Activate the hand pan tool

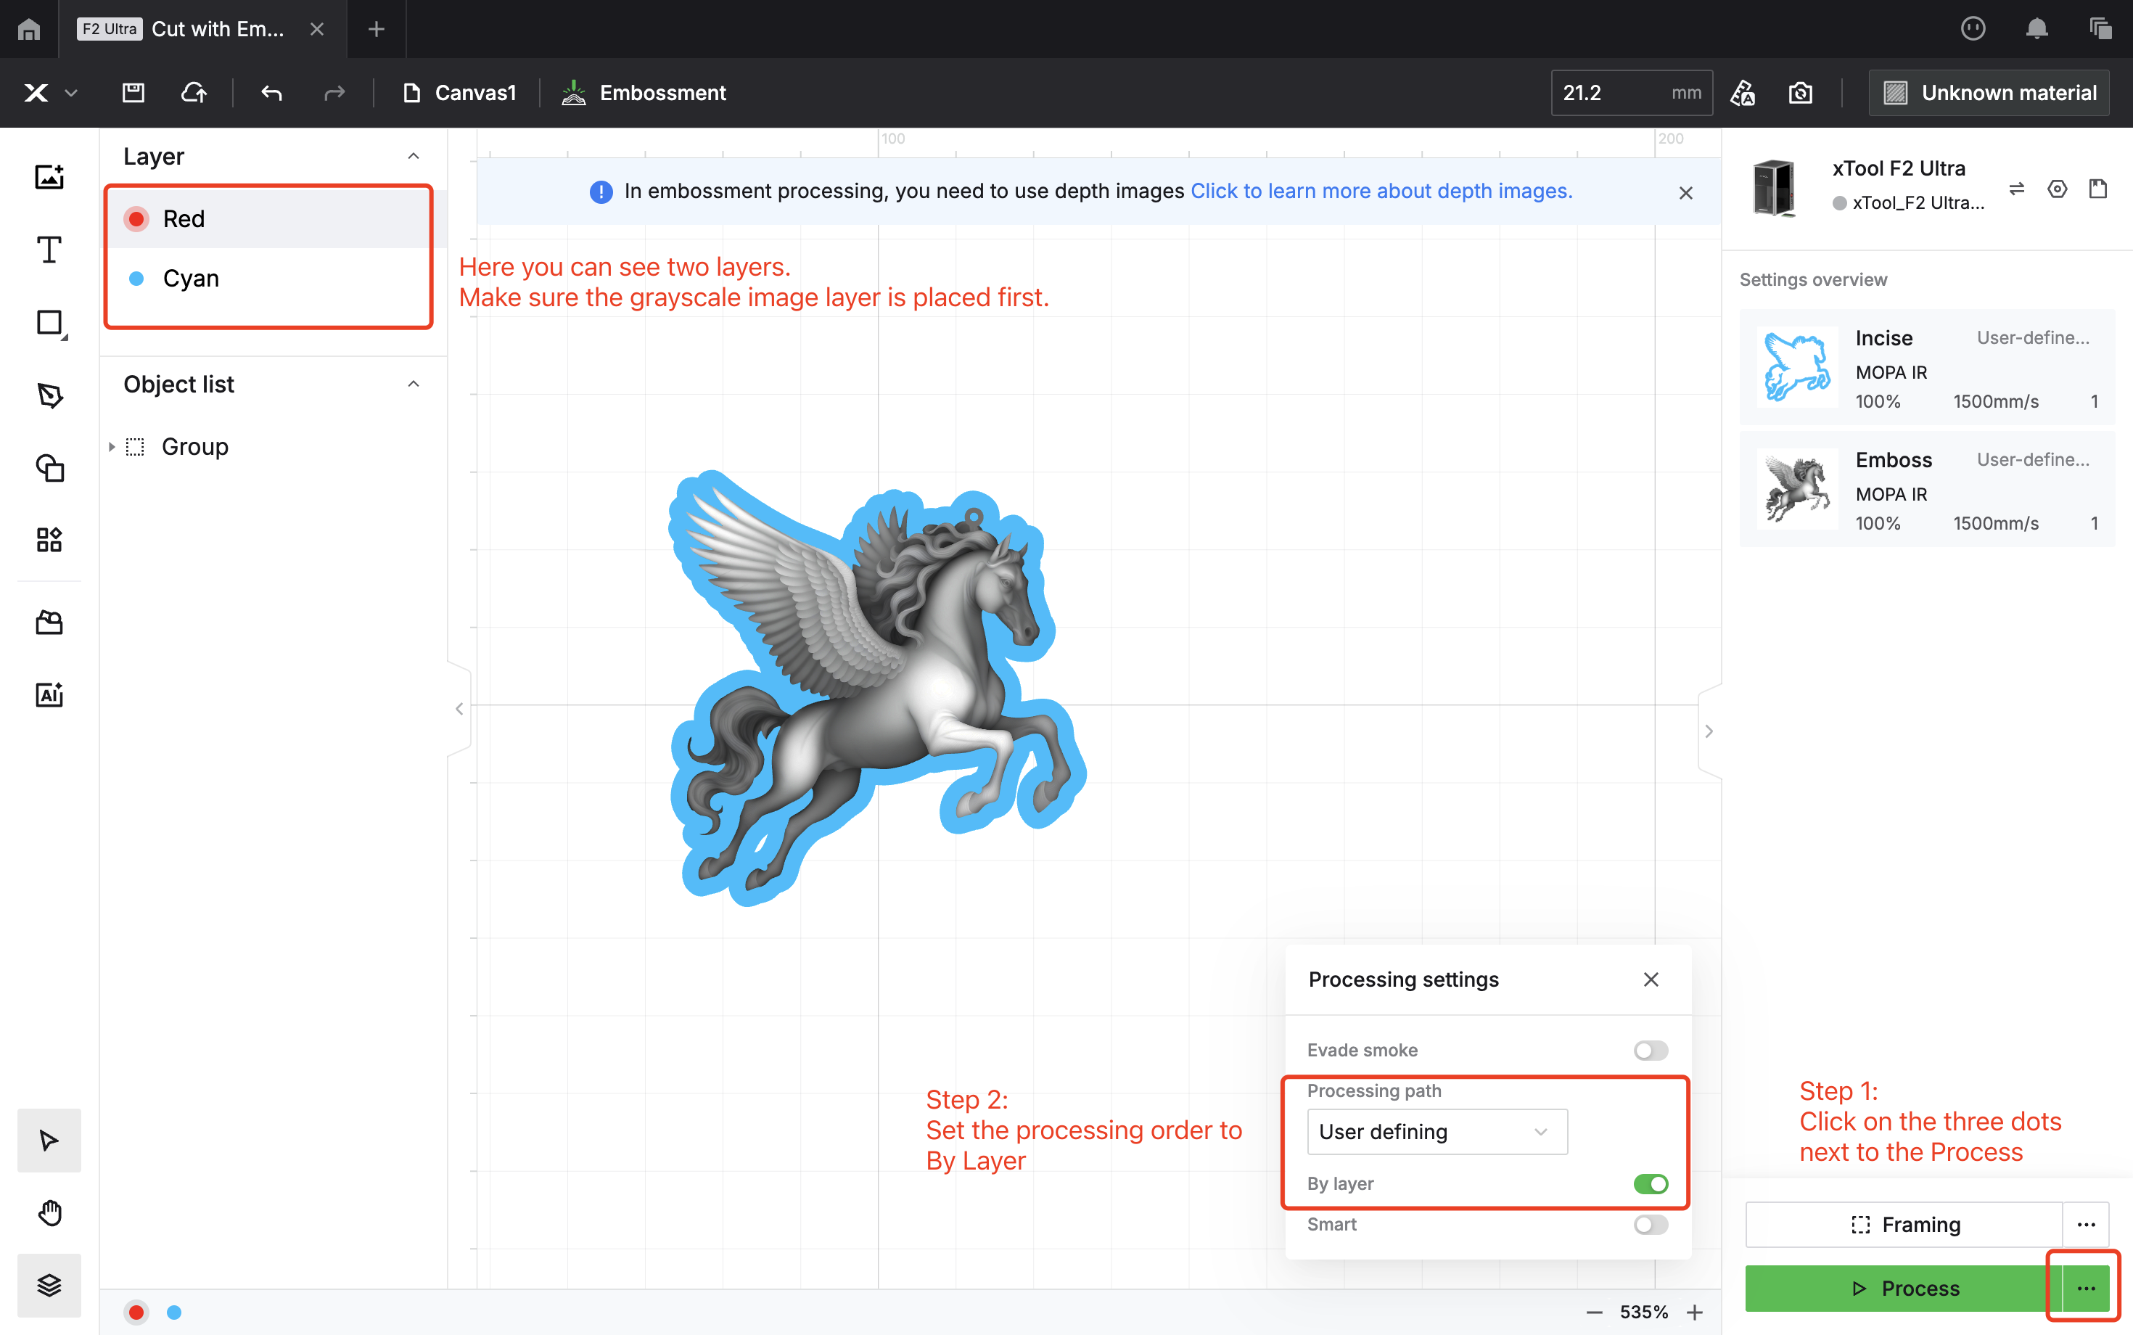click(x=49, y=1213)
